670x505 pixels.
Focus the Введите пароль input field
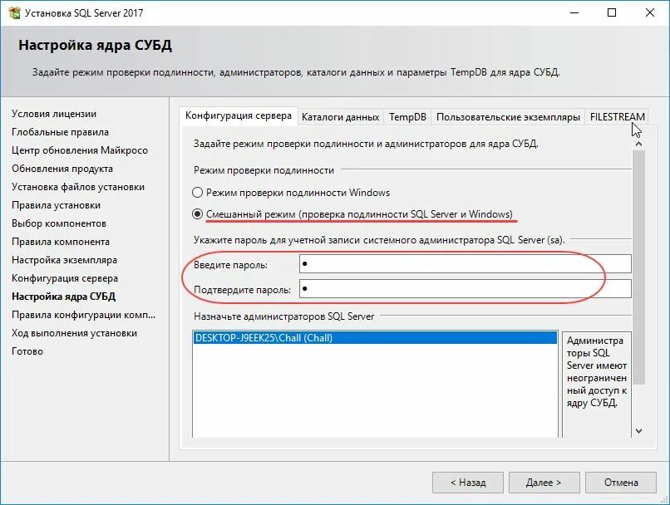coord(464,264)
